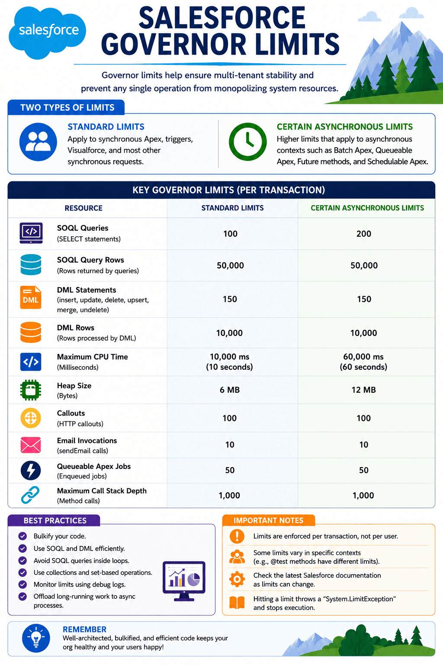Click the Remember heading
443x665 pixels.
[x=84, y=629]
